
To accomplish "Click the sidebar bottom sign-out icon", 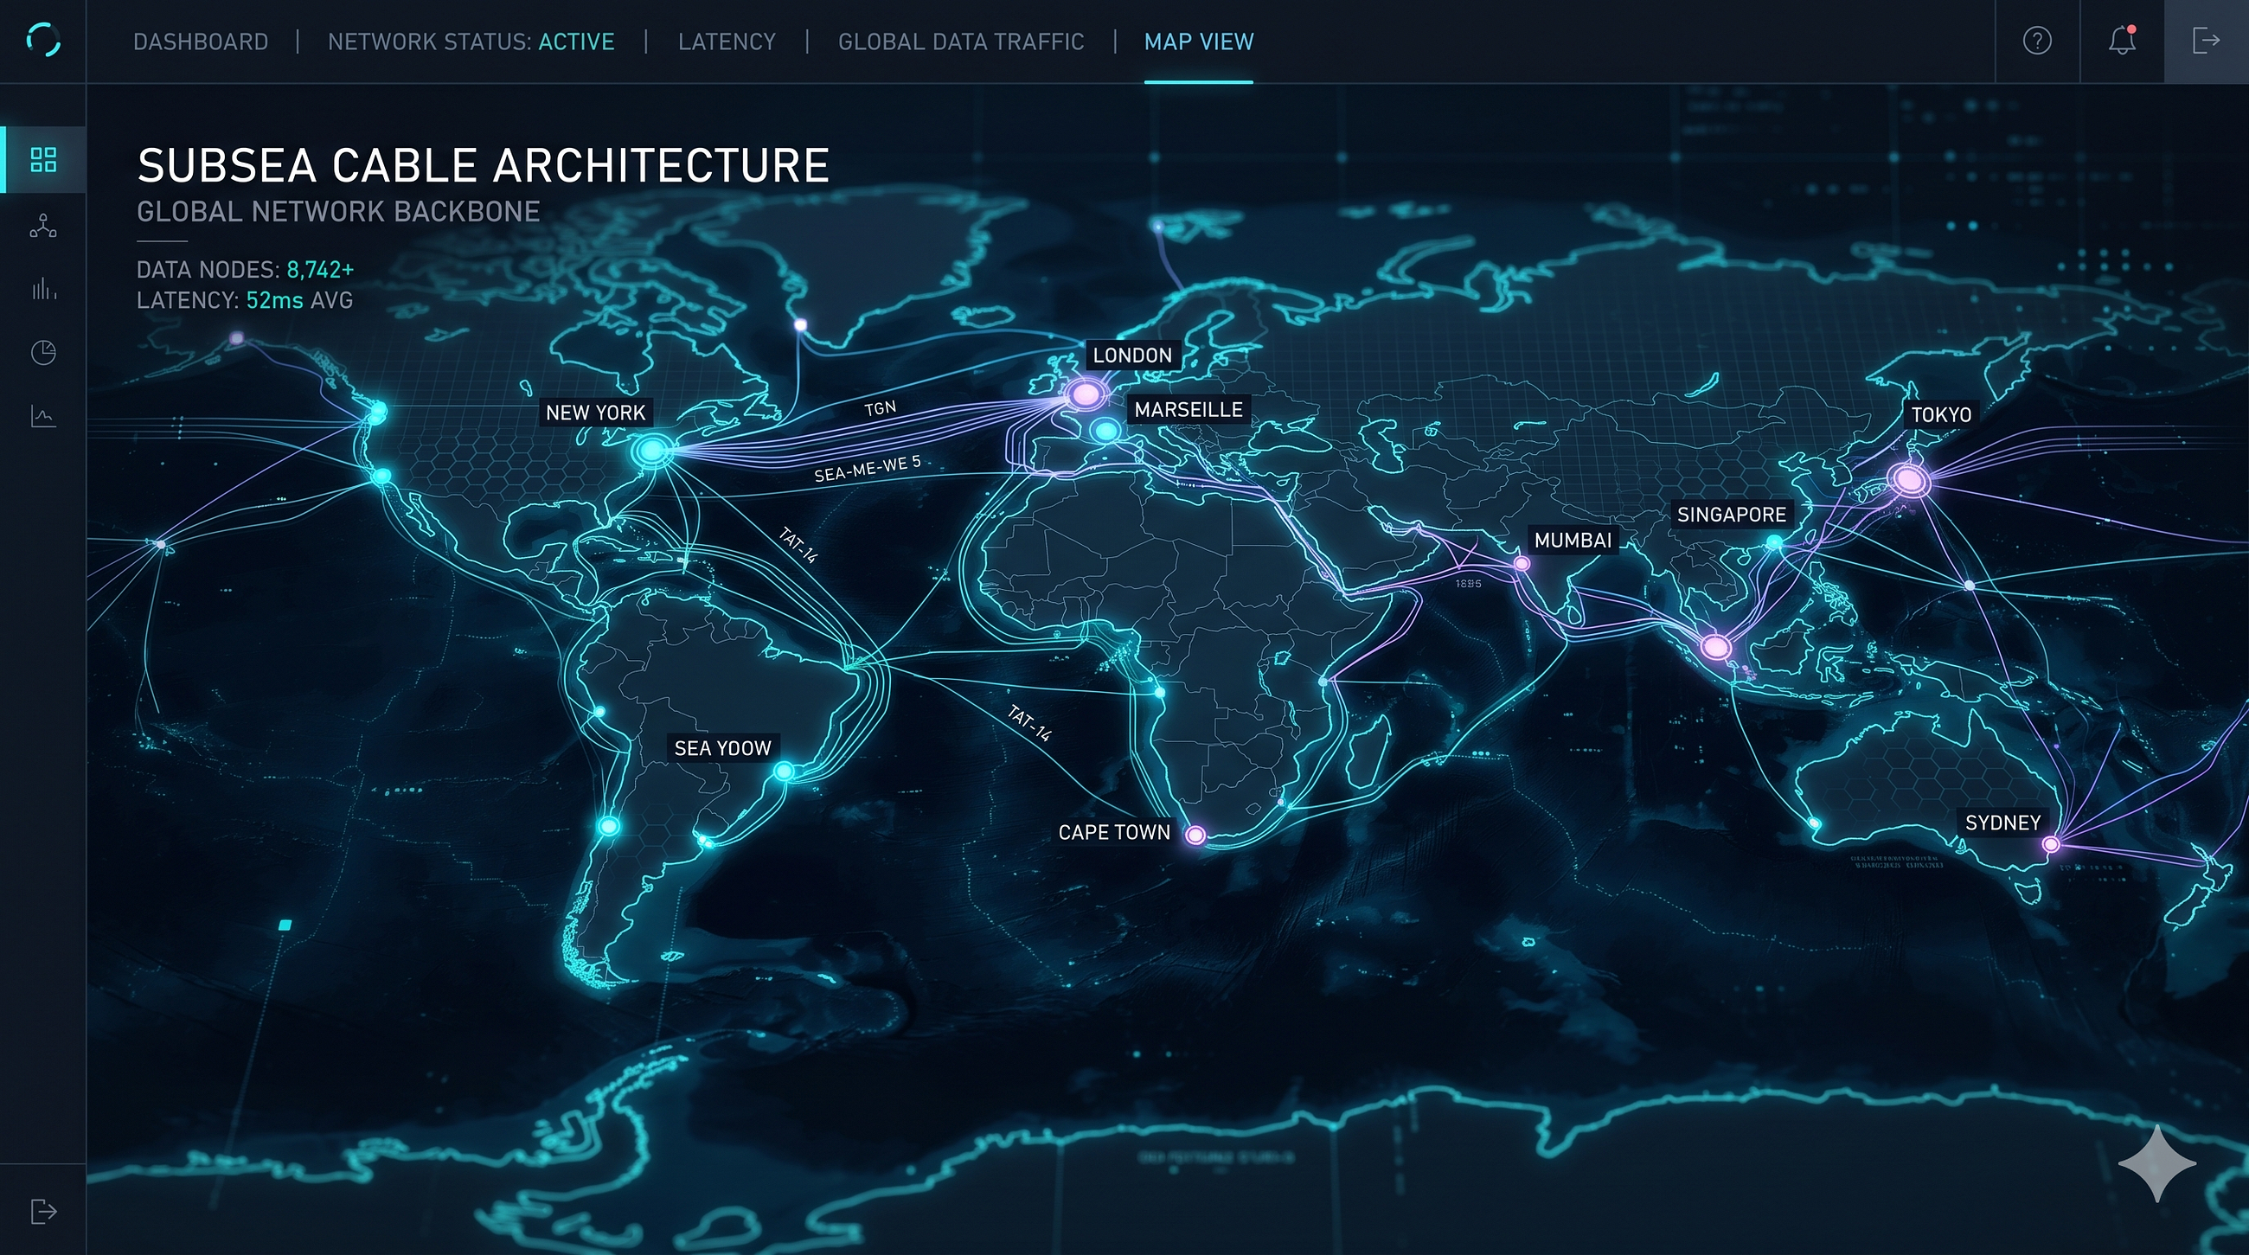I will tap(42, 1211).
